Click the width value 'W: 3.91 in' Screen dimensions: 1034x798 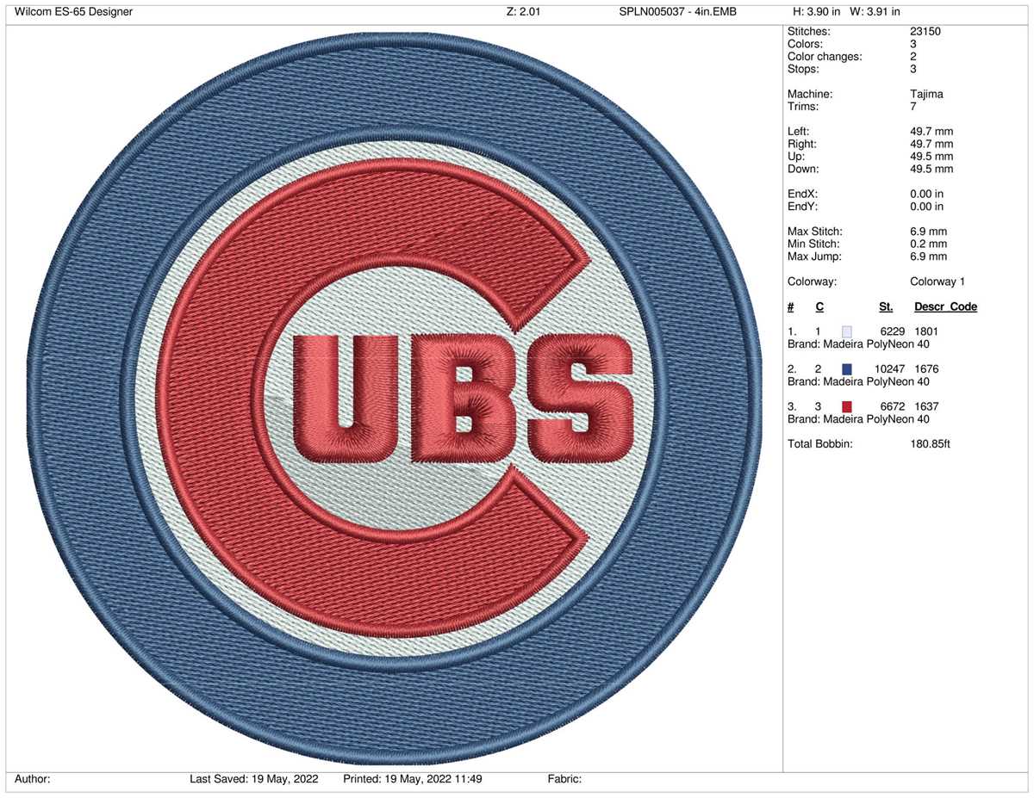(875, 12)
